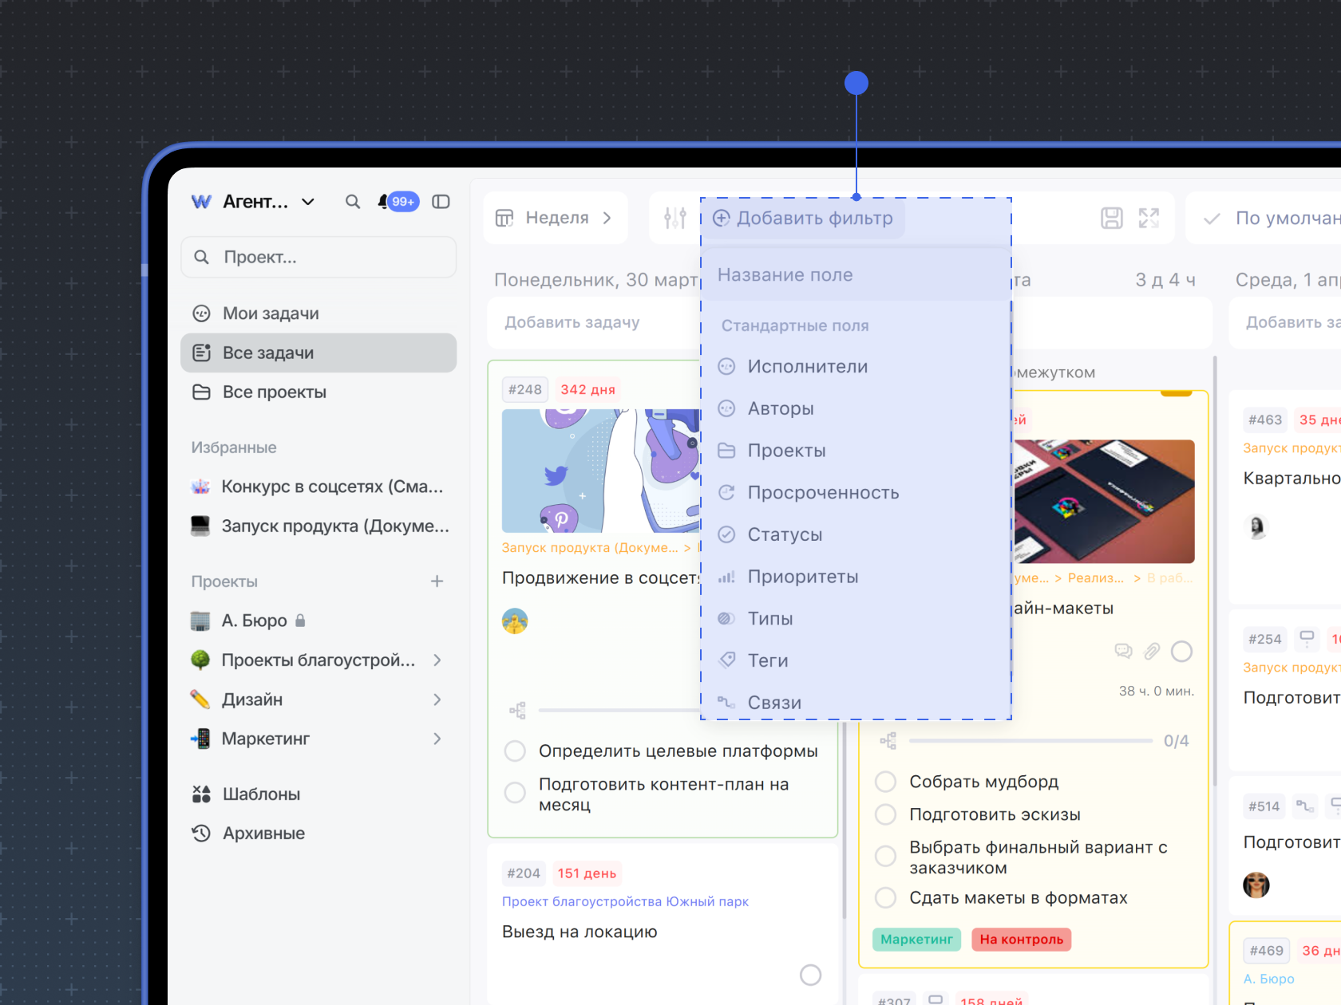This screenshot has width=1341, height=1005.
Task: Select 'Исполнители' filter option
Action: pyautogui.click(x=807, y=367)
